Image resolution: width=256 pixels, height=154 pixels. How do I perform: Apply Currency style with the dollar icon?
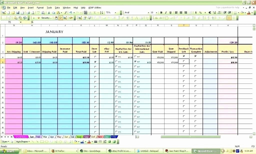(x=196, y=13)
